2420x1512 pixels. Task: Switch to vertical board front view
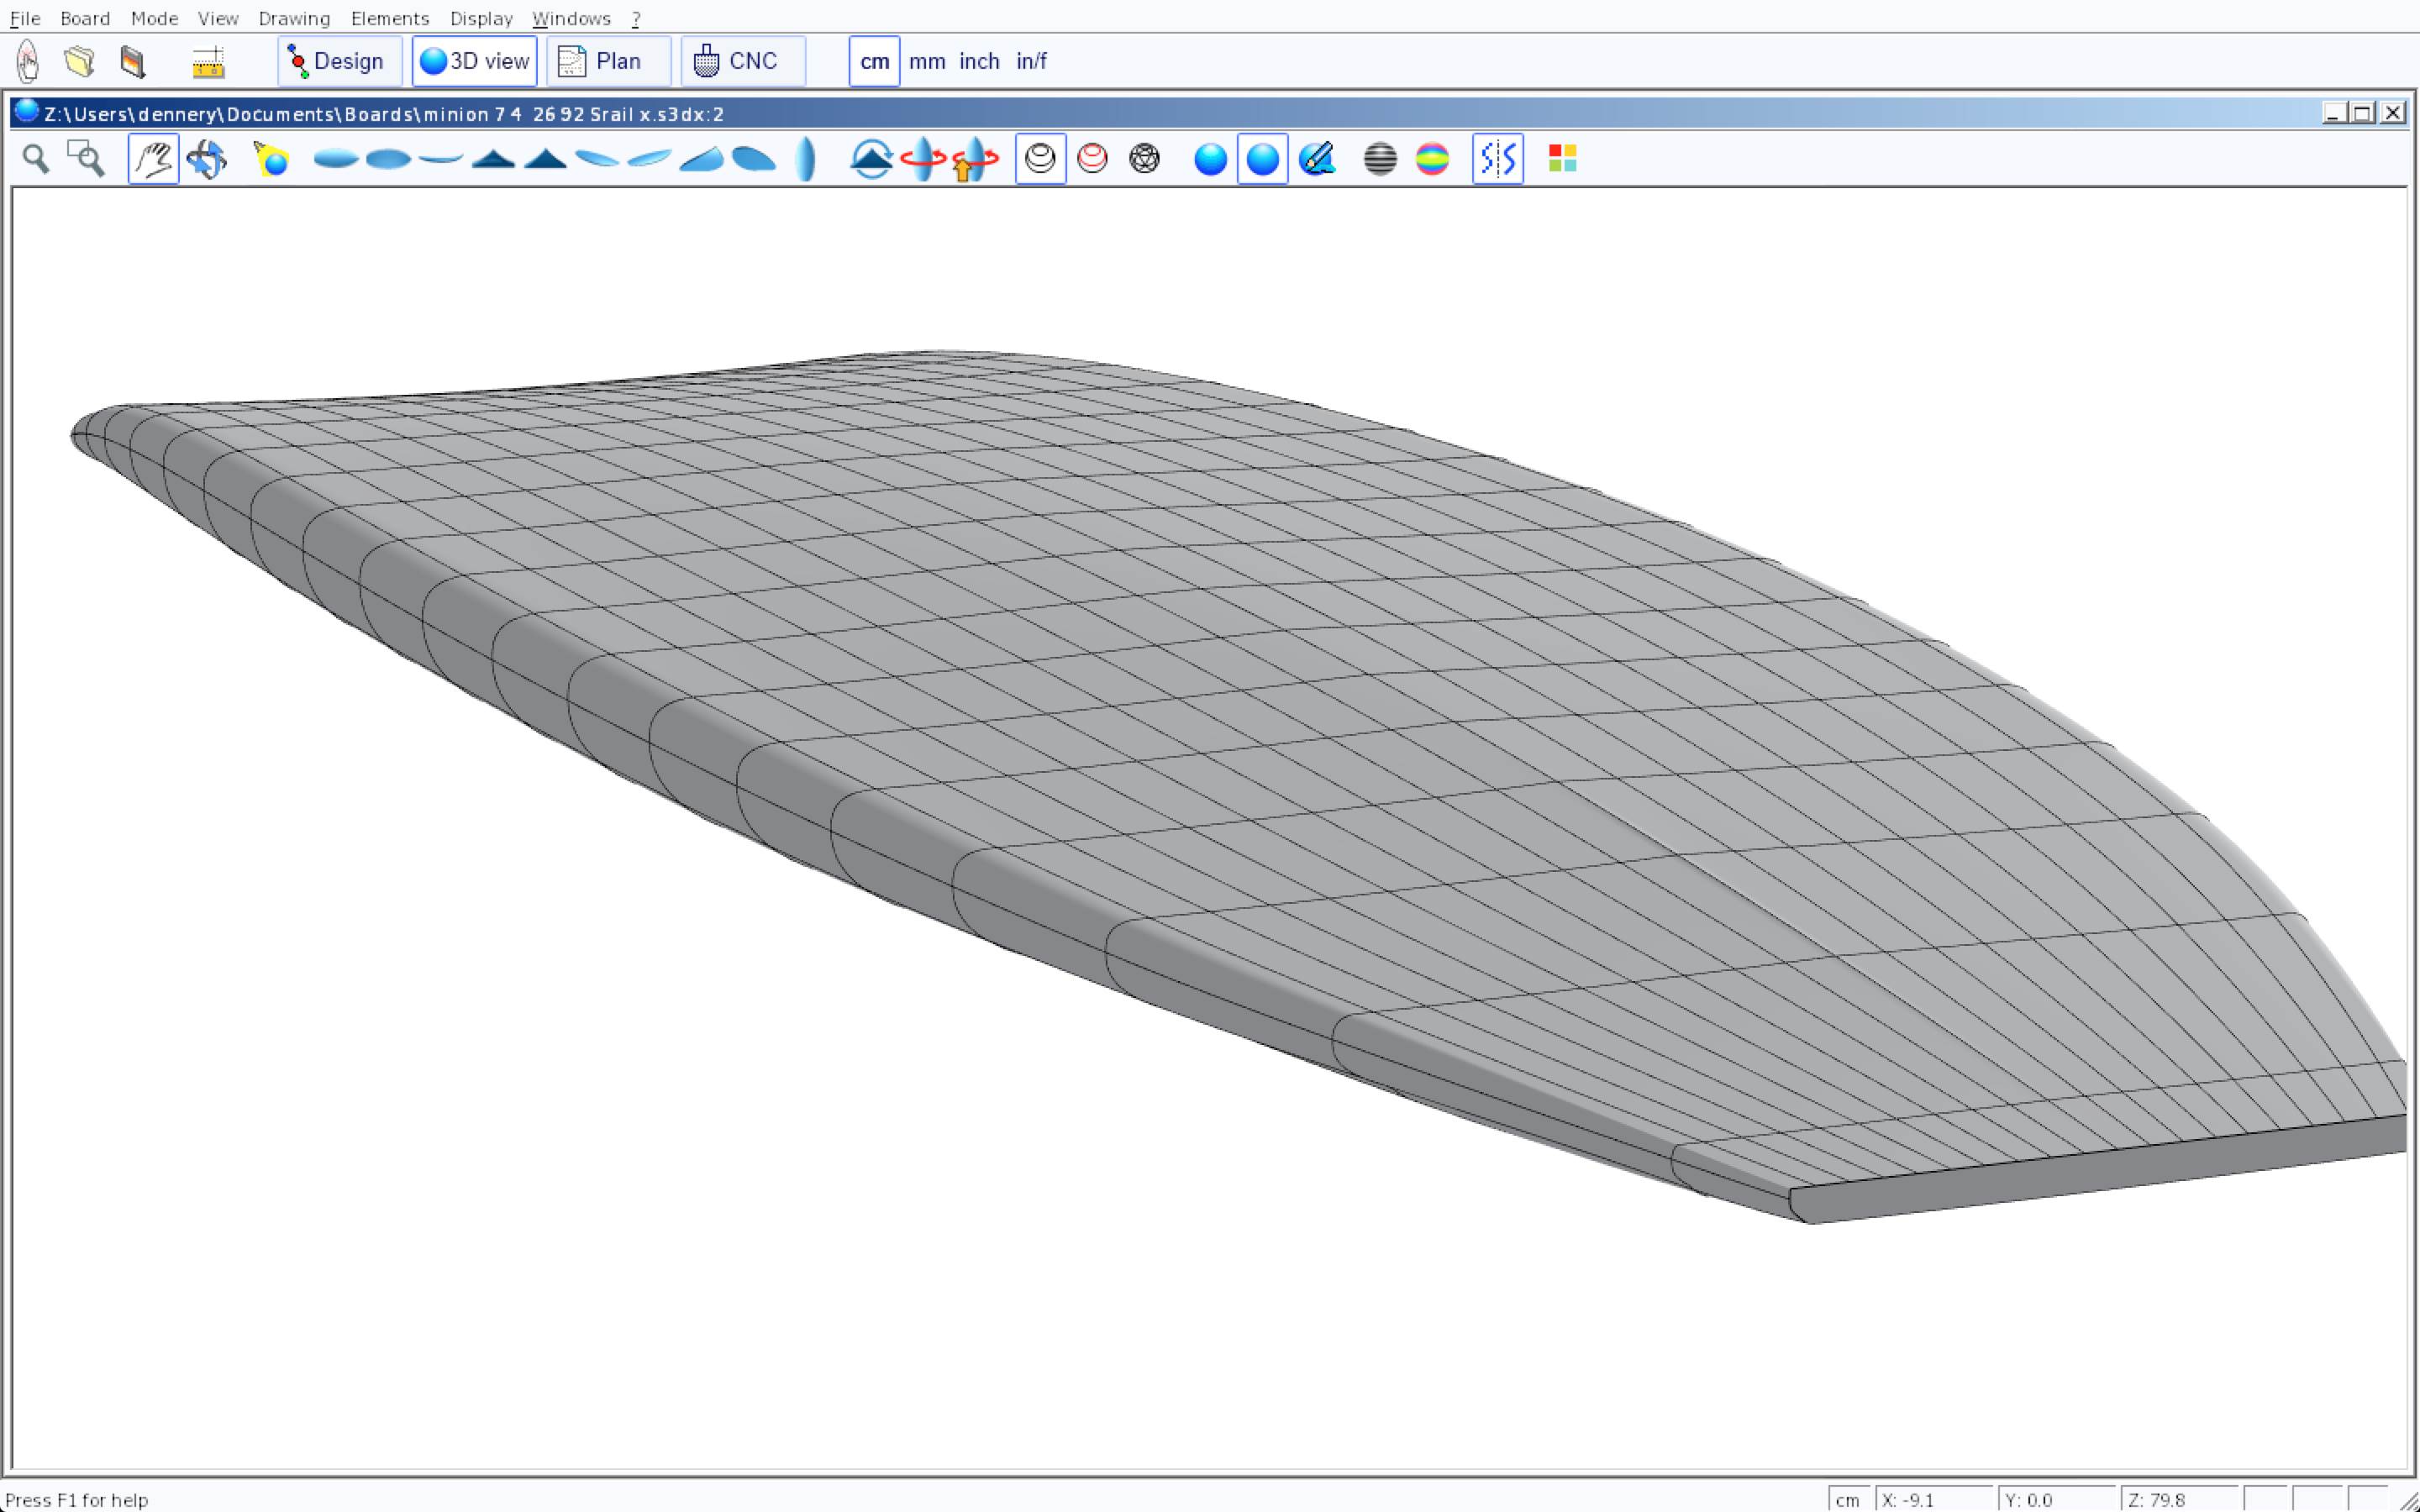(806, 159)
